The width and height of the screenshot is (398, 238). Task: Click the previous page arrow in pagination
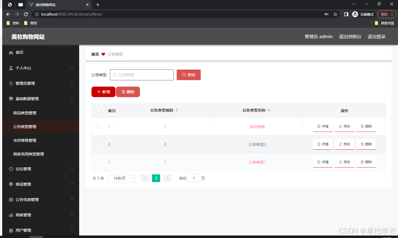pyautogui.click(x=145, y=178)
